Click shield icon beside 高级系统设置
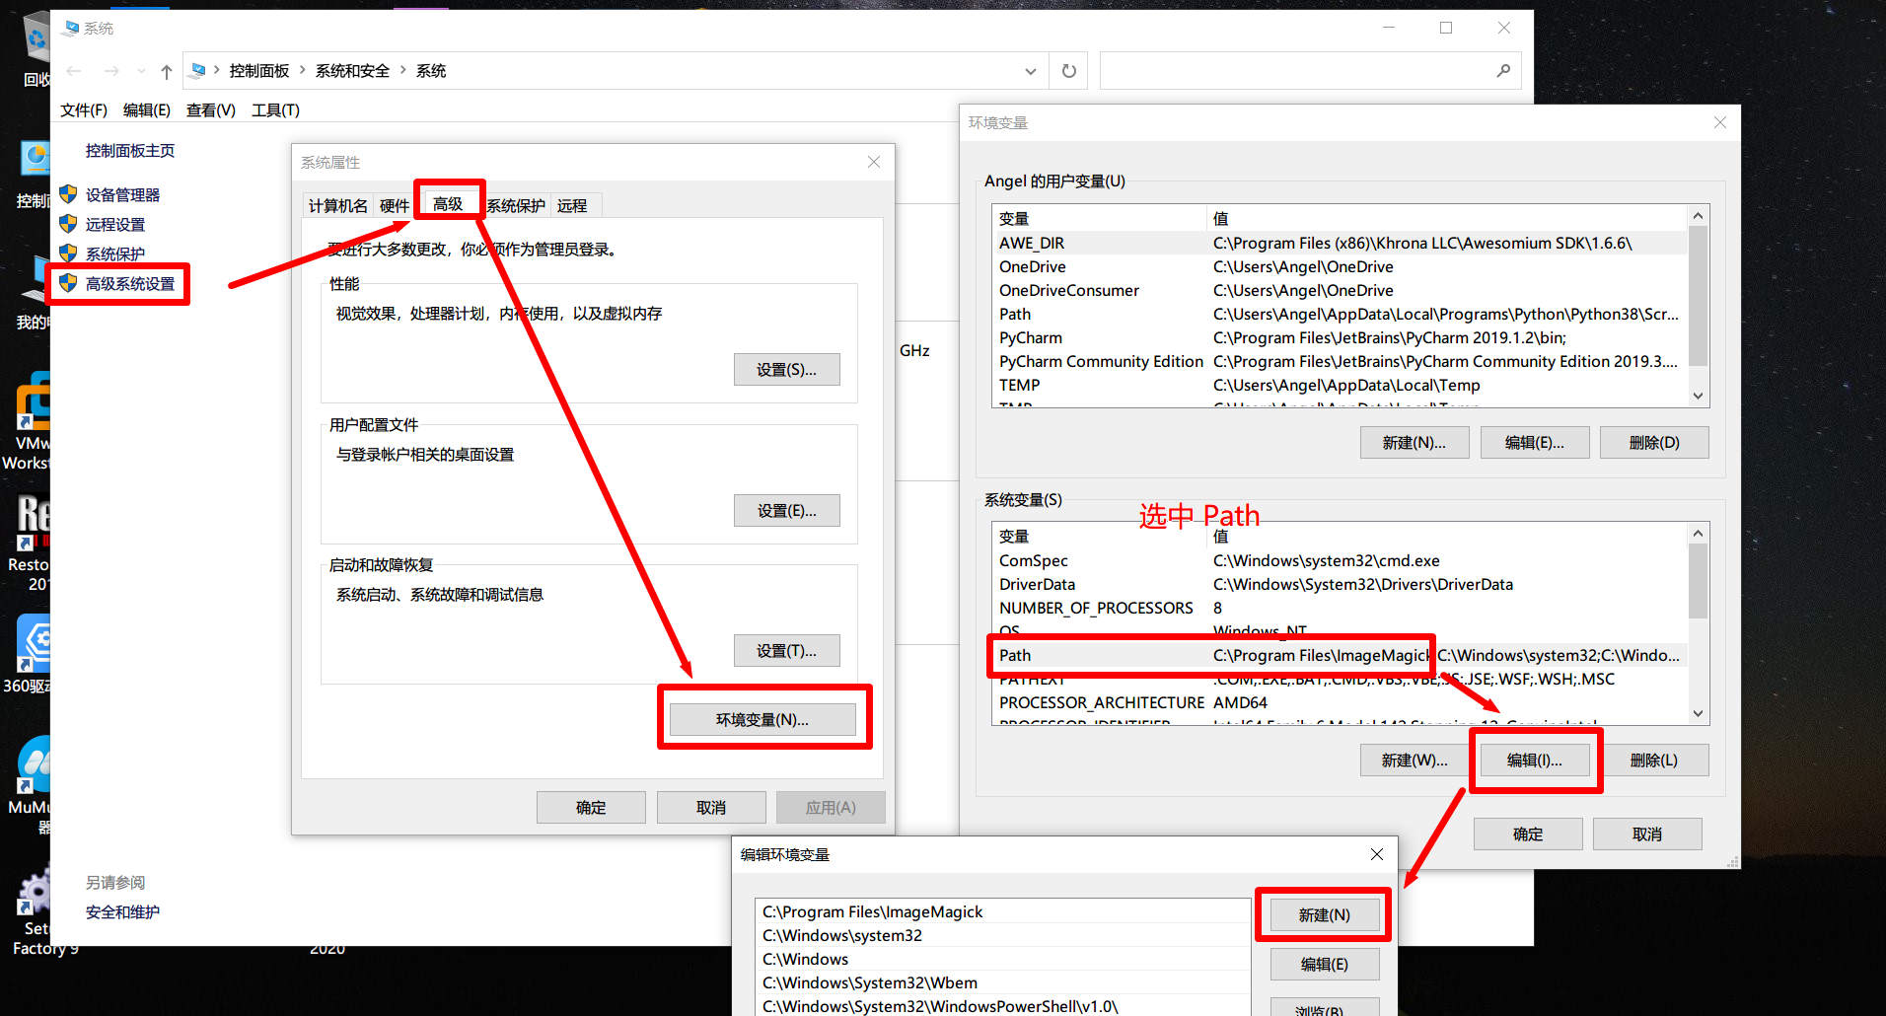1886x1016 pixels. tap(68, 283)
